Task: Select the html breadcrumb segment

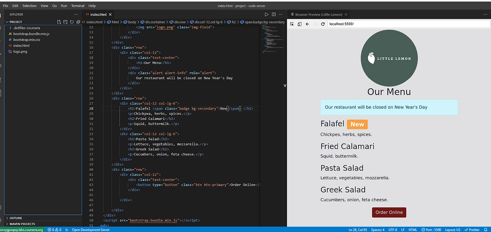Action: pyautogui.click(x=113, y=22)
